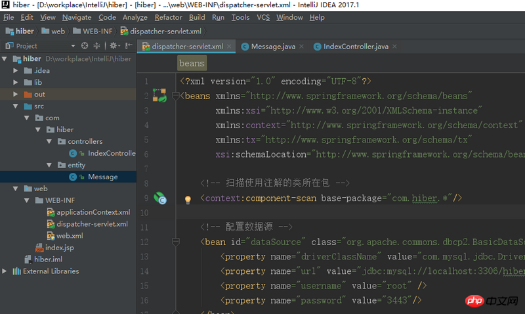Hide the Project tool window
The width and height of the screenshot is (525, 314).
pyautogui.click(x=129, y=45)
